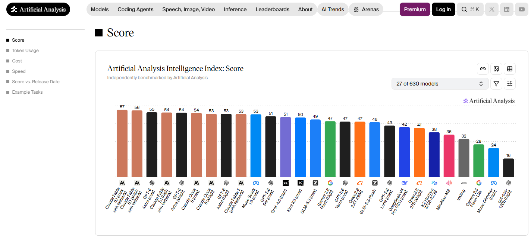Switch to table view icon

point(510,69)
